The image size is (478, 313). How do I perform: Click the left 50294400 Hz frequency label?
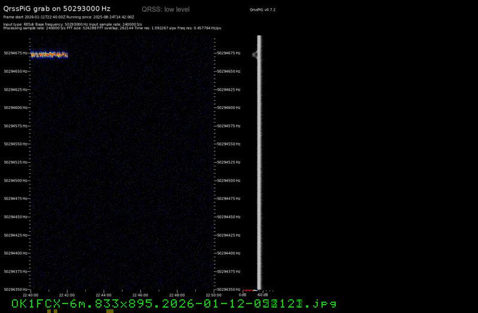coord(15,253)
